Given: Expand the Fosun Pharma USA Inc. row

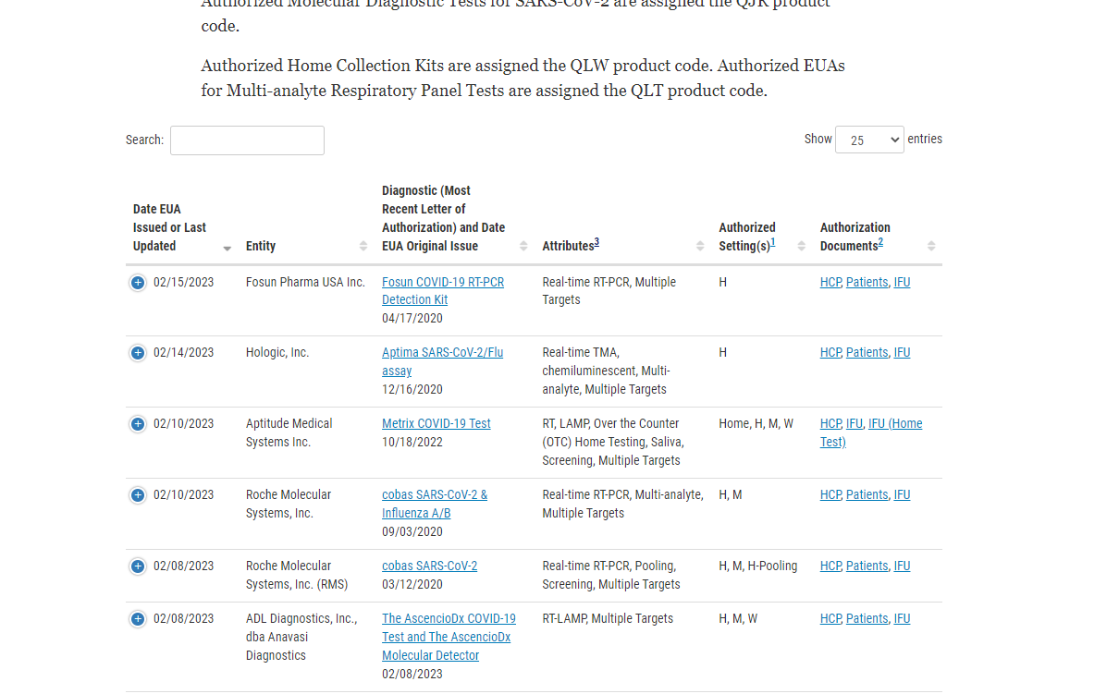Looking at the screenshot, I should point(138,283).
